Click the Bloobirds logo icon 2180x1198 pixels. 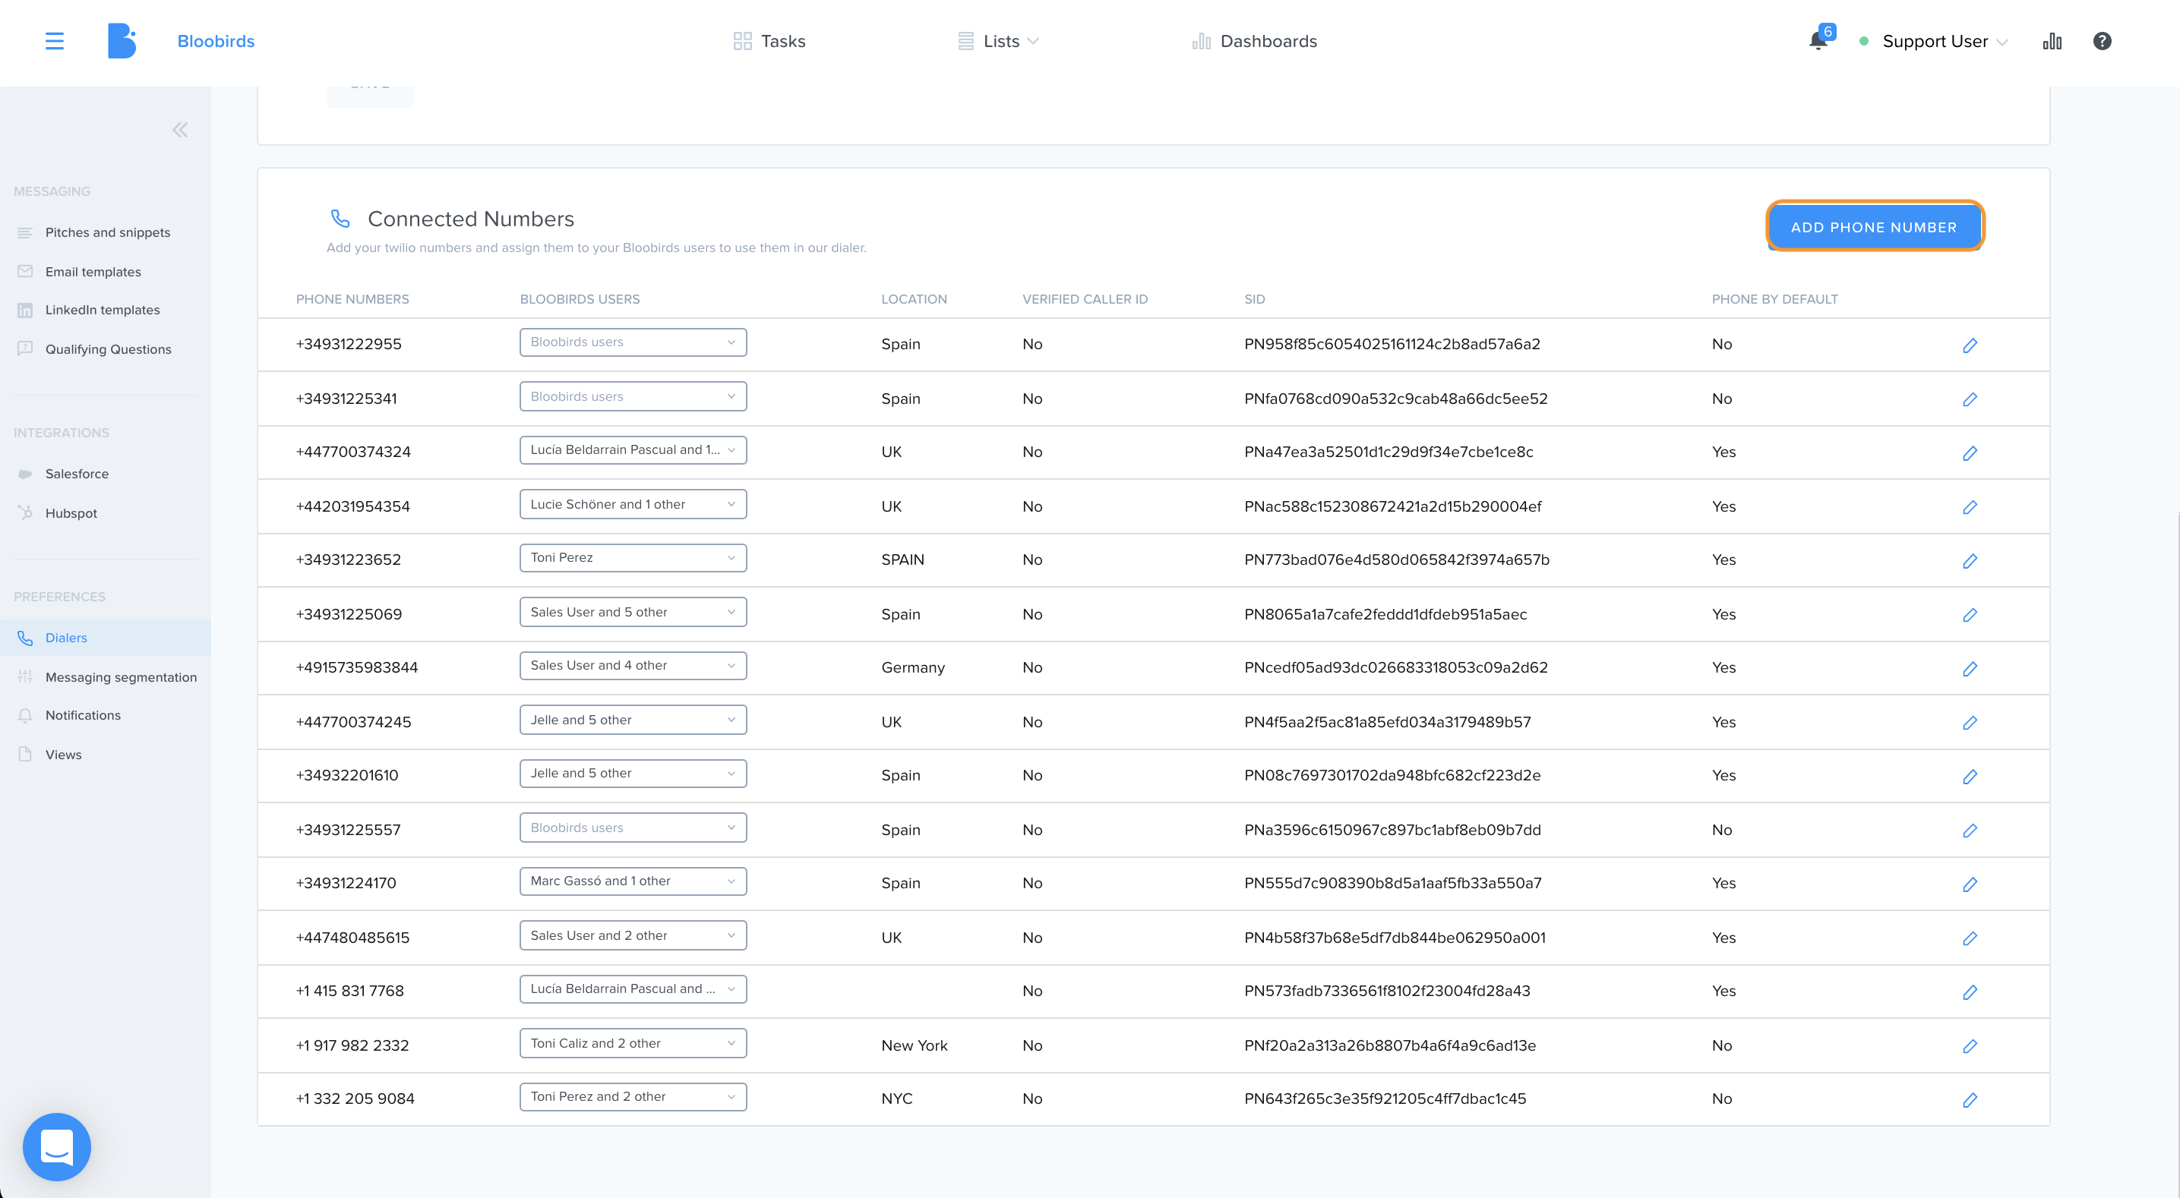(121, 40)
